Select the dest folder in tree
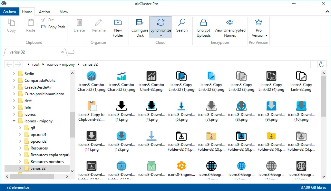 [28, 101]
